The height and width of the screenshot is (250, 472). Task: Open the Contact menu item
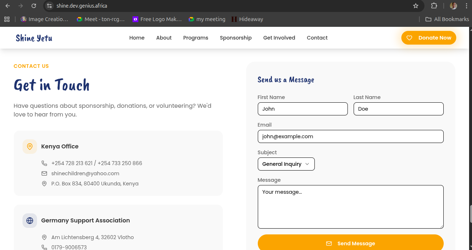click(x=317, y=38)
